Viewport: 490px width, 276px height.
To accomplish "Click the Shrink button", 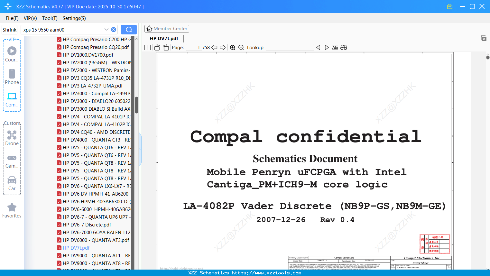I will point(10,30).
